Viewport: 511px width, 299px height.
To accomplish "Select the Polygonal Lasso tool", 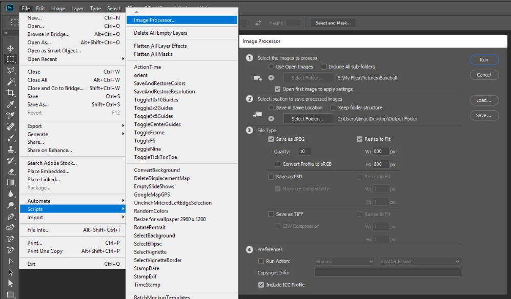I will coord(10,70).
